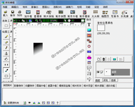The image size is (135, 107).
Task: Click the zoom in magnifier
Action: click(37, 21)
